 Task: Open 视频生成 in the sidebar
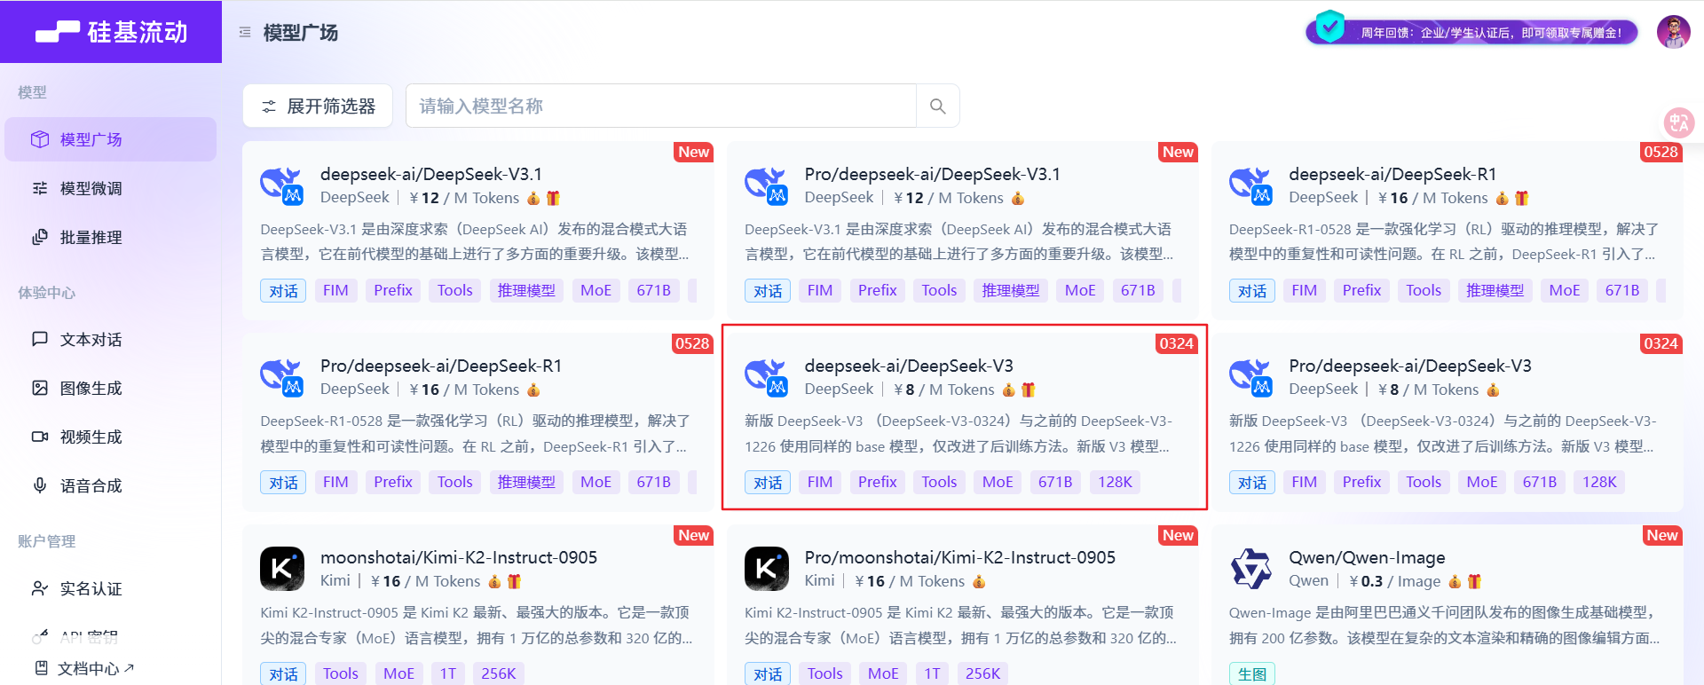pyautogui.click(x=111, y=437)
